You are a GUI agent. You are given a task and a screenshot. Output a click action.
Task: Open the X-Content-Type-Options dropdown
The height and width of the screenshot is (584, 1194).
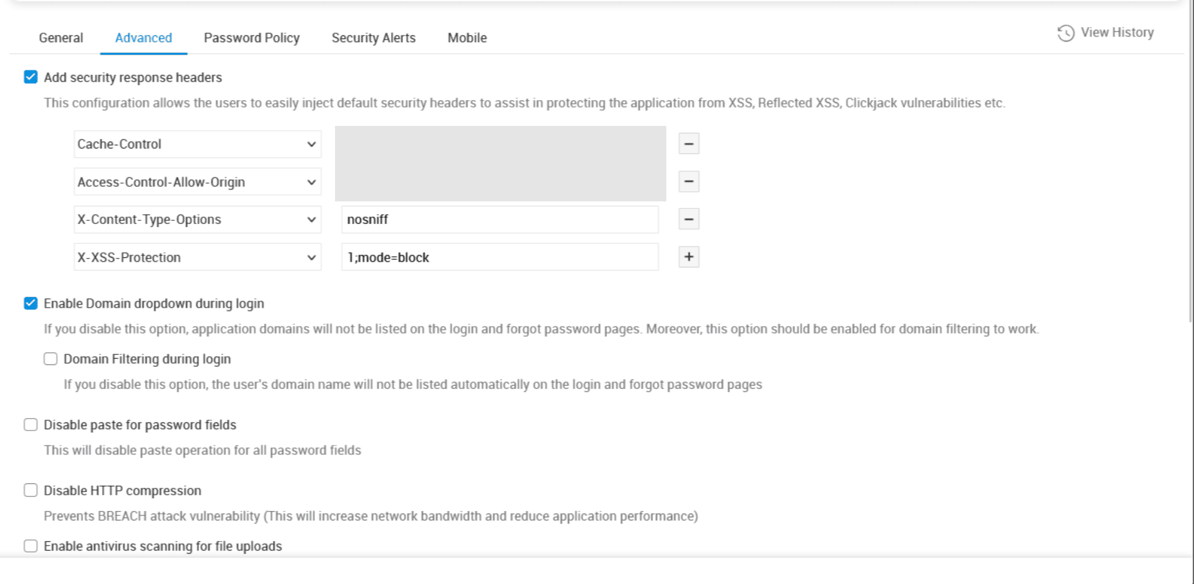pyautogui.click(x=197, y=220)
